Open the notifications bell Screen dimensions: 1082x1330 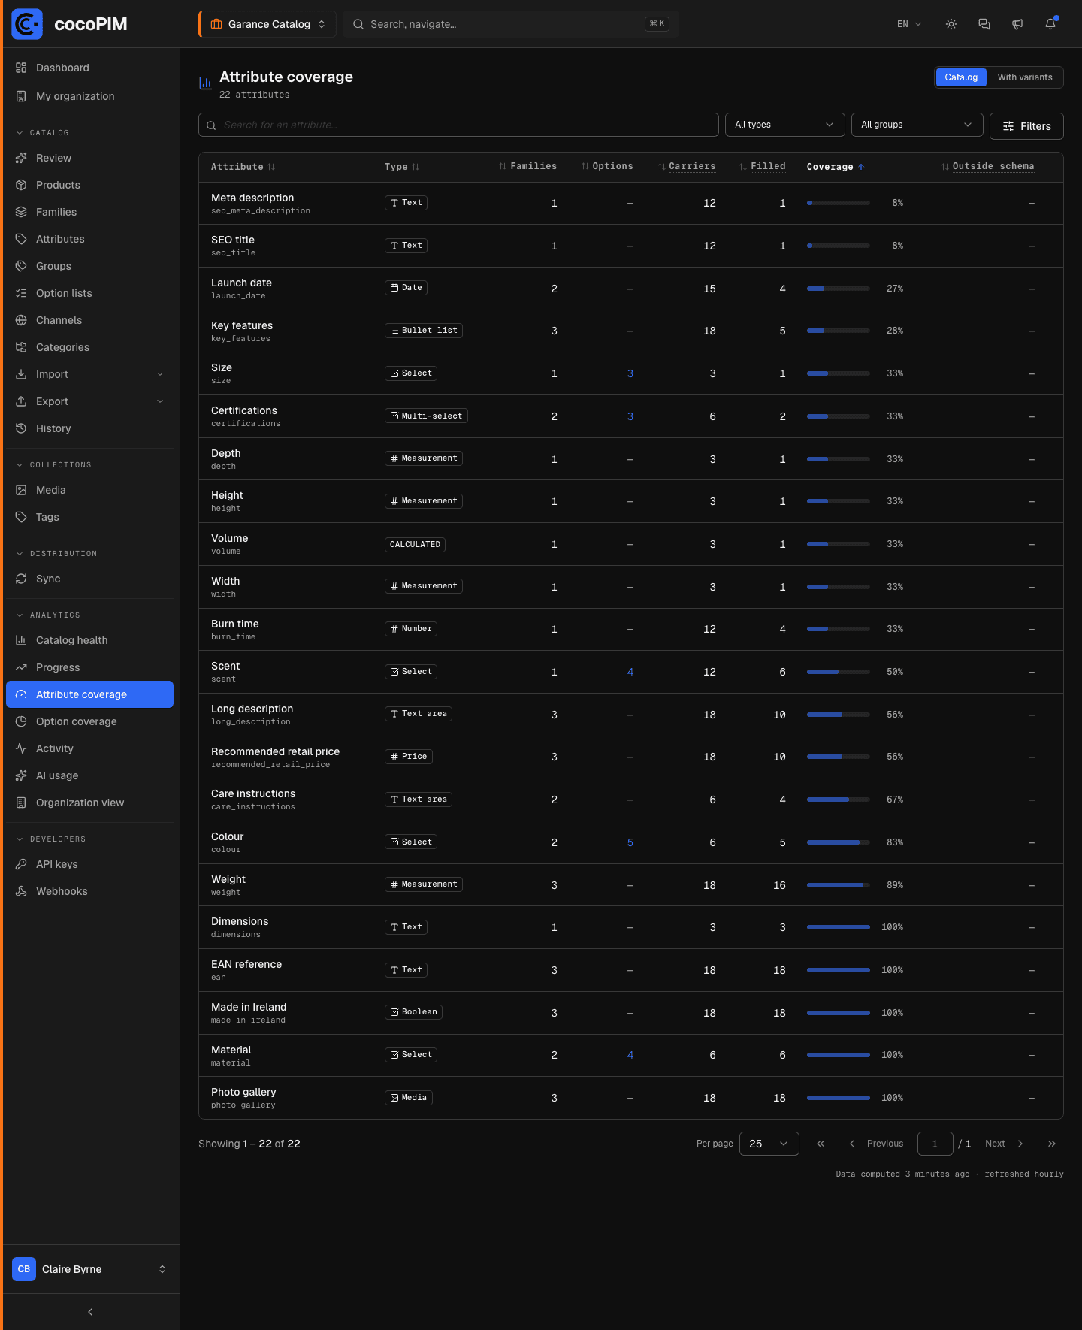tap(1050, 24)
